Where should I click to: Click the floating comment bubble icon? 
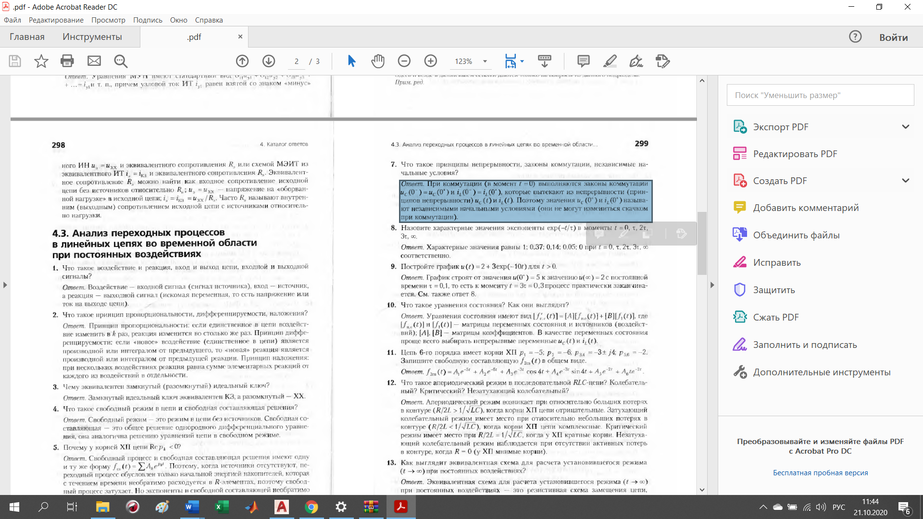[x=599, y=234]
